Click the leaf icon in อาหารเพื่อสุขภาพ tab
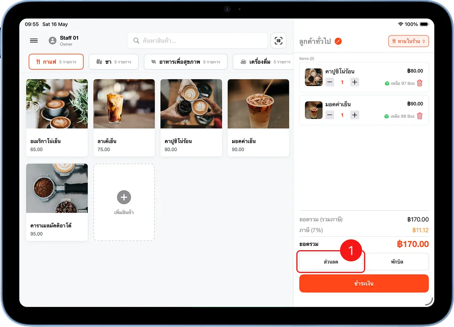The height and width of the screenshot is (327, 454). pos(154,62)
